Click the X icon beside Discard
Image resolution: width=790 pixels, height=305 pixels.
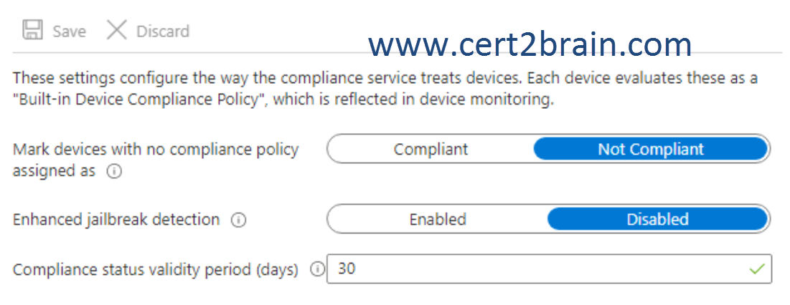[117, 30]
